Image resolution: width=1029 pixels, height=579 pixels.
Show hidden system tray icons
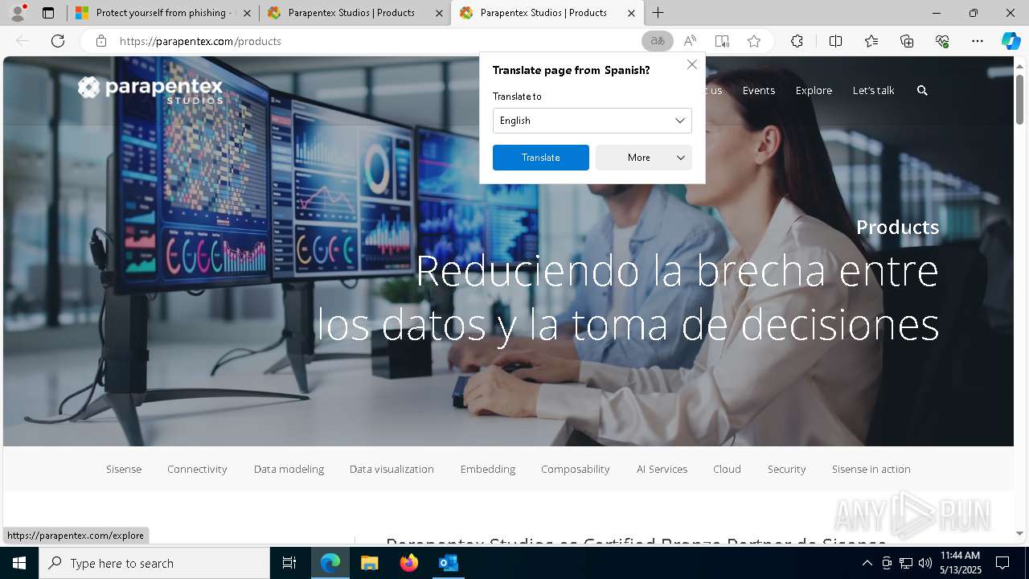pyautogui.click(x=867, y=563)
